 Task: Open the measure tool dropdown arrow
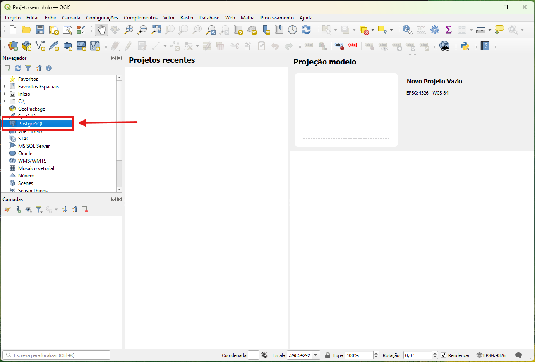[490, 30]
